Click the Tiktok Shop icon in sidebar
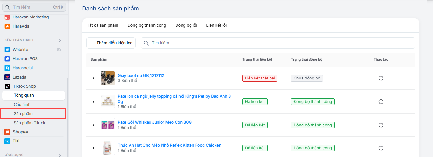 click(7, 86)
